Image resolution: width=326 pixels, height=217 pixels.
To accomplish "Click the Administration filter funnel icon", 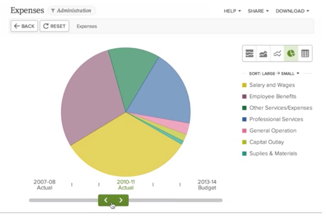I will (x=53, y=11).
